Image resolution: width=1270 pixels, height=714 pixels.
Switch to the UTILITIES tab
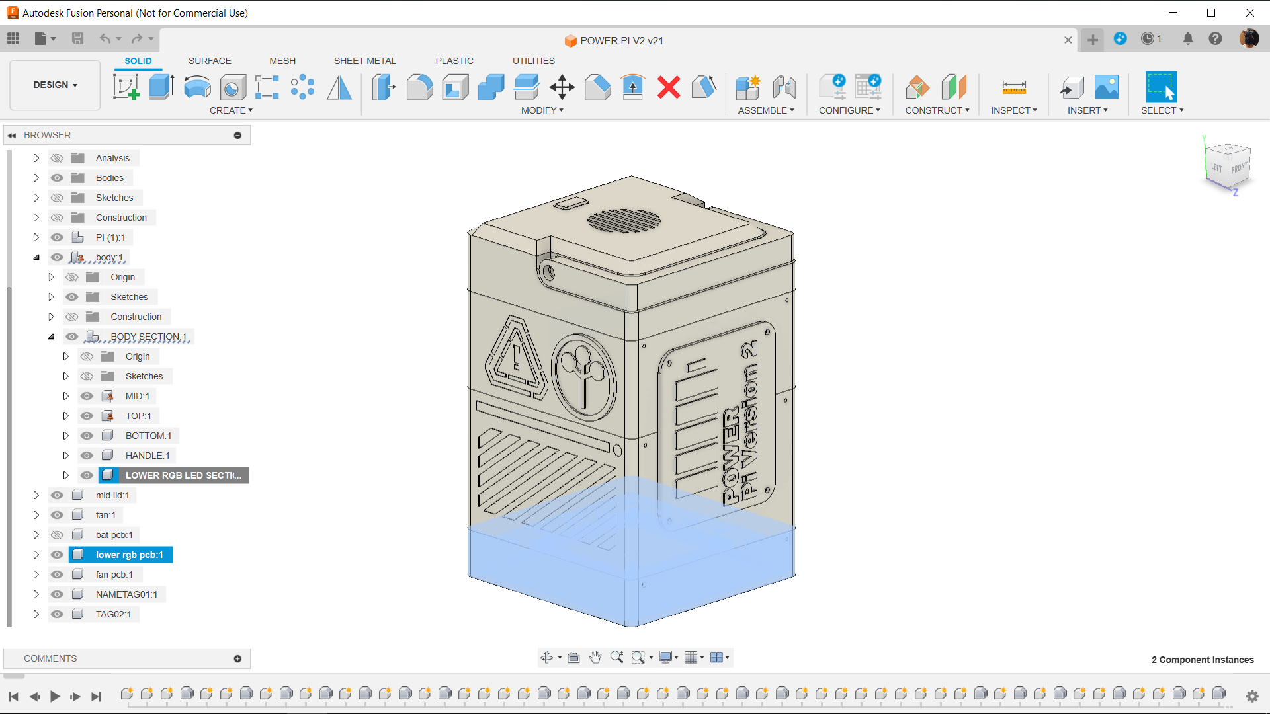(x=534, y=61)
